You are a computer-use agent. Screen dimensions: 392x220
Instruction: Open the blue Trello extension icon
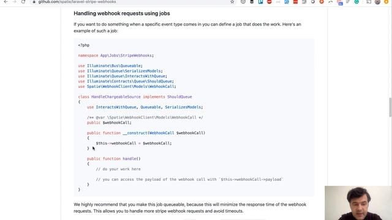tap(260, 2)
